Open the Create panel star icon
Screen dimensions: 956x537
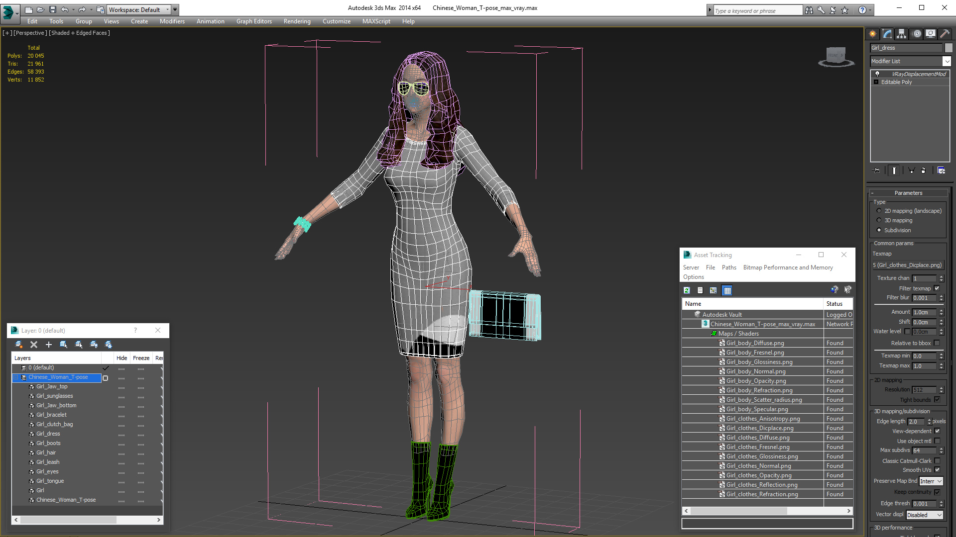tap(873, 34)
